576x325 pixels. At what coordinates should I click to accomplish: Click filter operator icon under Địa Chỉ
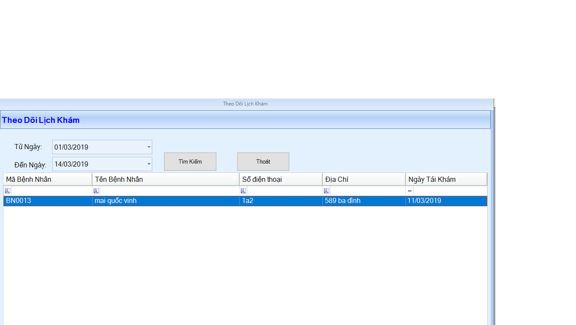tap(326, 191)
